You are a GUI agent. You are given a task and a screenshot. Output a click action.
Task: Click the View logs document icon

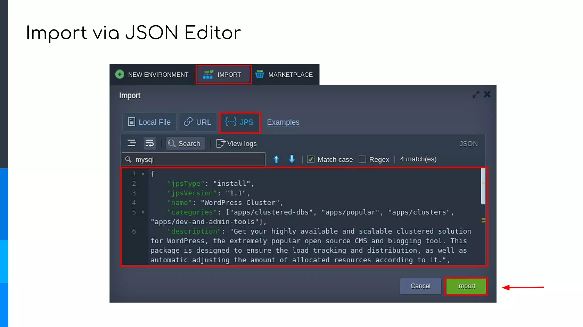pyautogui.click(x=221, y=143)
